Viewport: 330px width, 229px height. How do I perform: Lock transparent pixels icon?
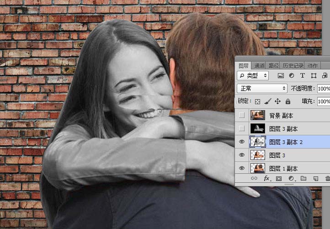click(x=257, y=102)
